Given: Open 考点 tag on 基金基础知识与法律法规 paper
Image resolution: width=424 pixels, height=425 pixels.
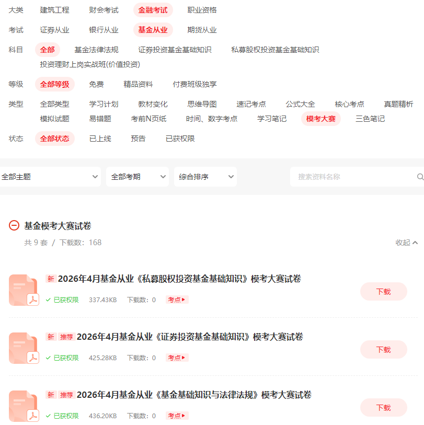Looking at the screenshot, I should click(177, 416).
